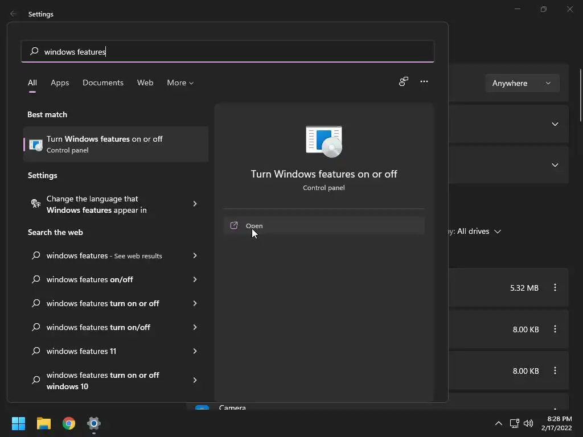Expand arrow for Change the language result
Viewport: 583px width, 437px height.
pos(195,204)
